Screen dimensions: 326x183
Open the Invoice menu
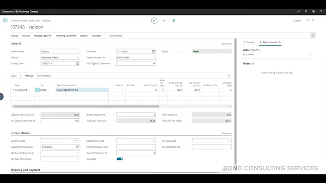click(x=14, y=36)
